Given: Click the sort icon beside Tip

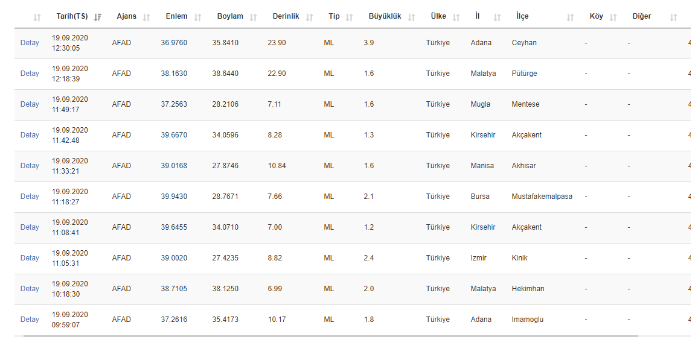Looking at the screenshot, I should (x=349, y=17).
